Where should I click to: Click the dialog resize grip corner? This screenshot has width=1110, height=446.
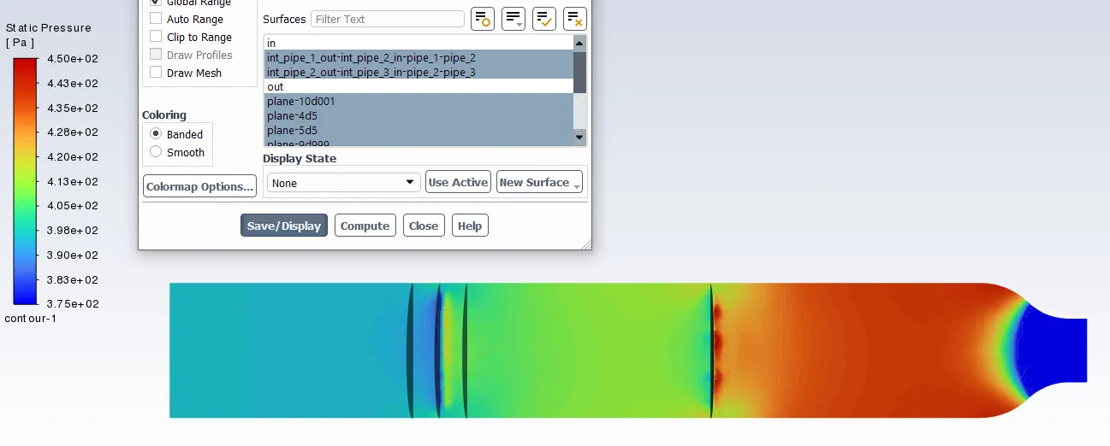pyautogui.click(x=586, y=245)
